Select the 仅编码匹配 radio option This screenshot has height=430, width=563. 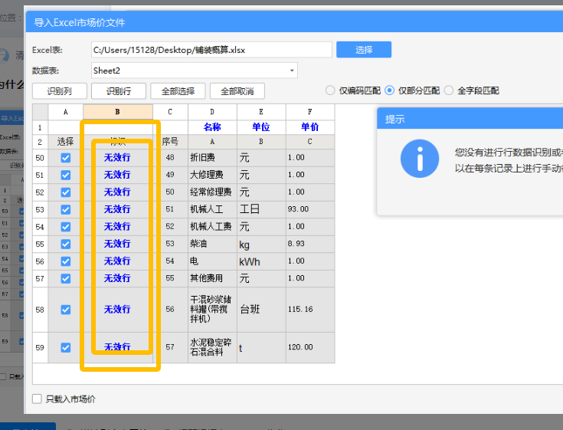point(330,90)
